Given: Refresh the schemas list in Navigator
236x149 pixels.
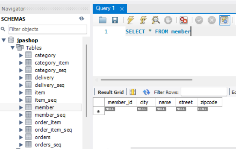Looking at the screenshot, I should 82,19.
